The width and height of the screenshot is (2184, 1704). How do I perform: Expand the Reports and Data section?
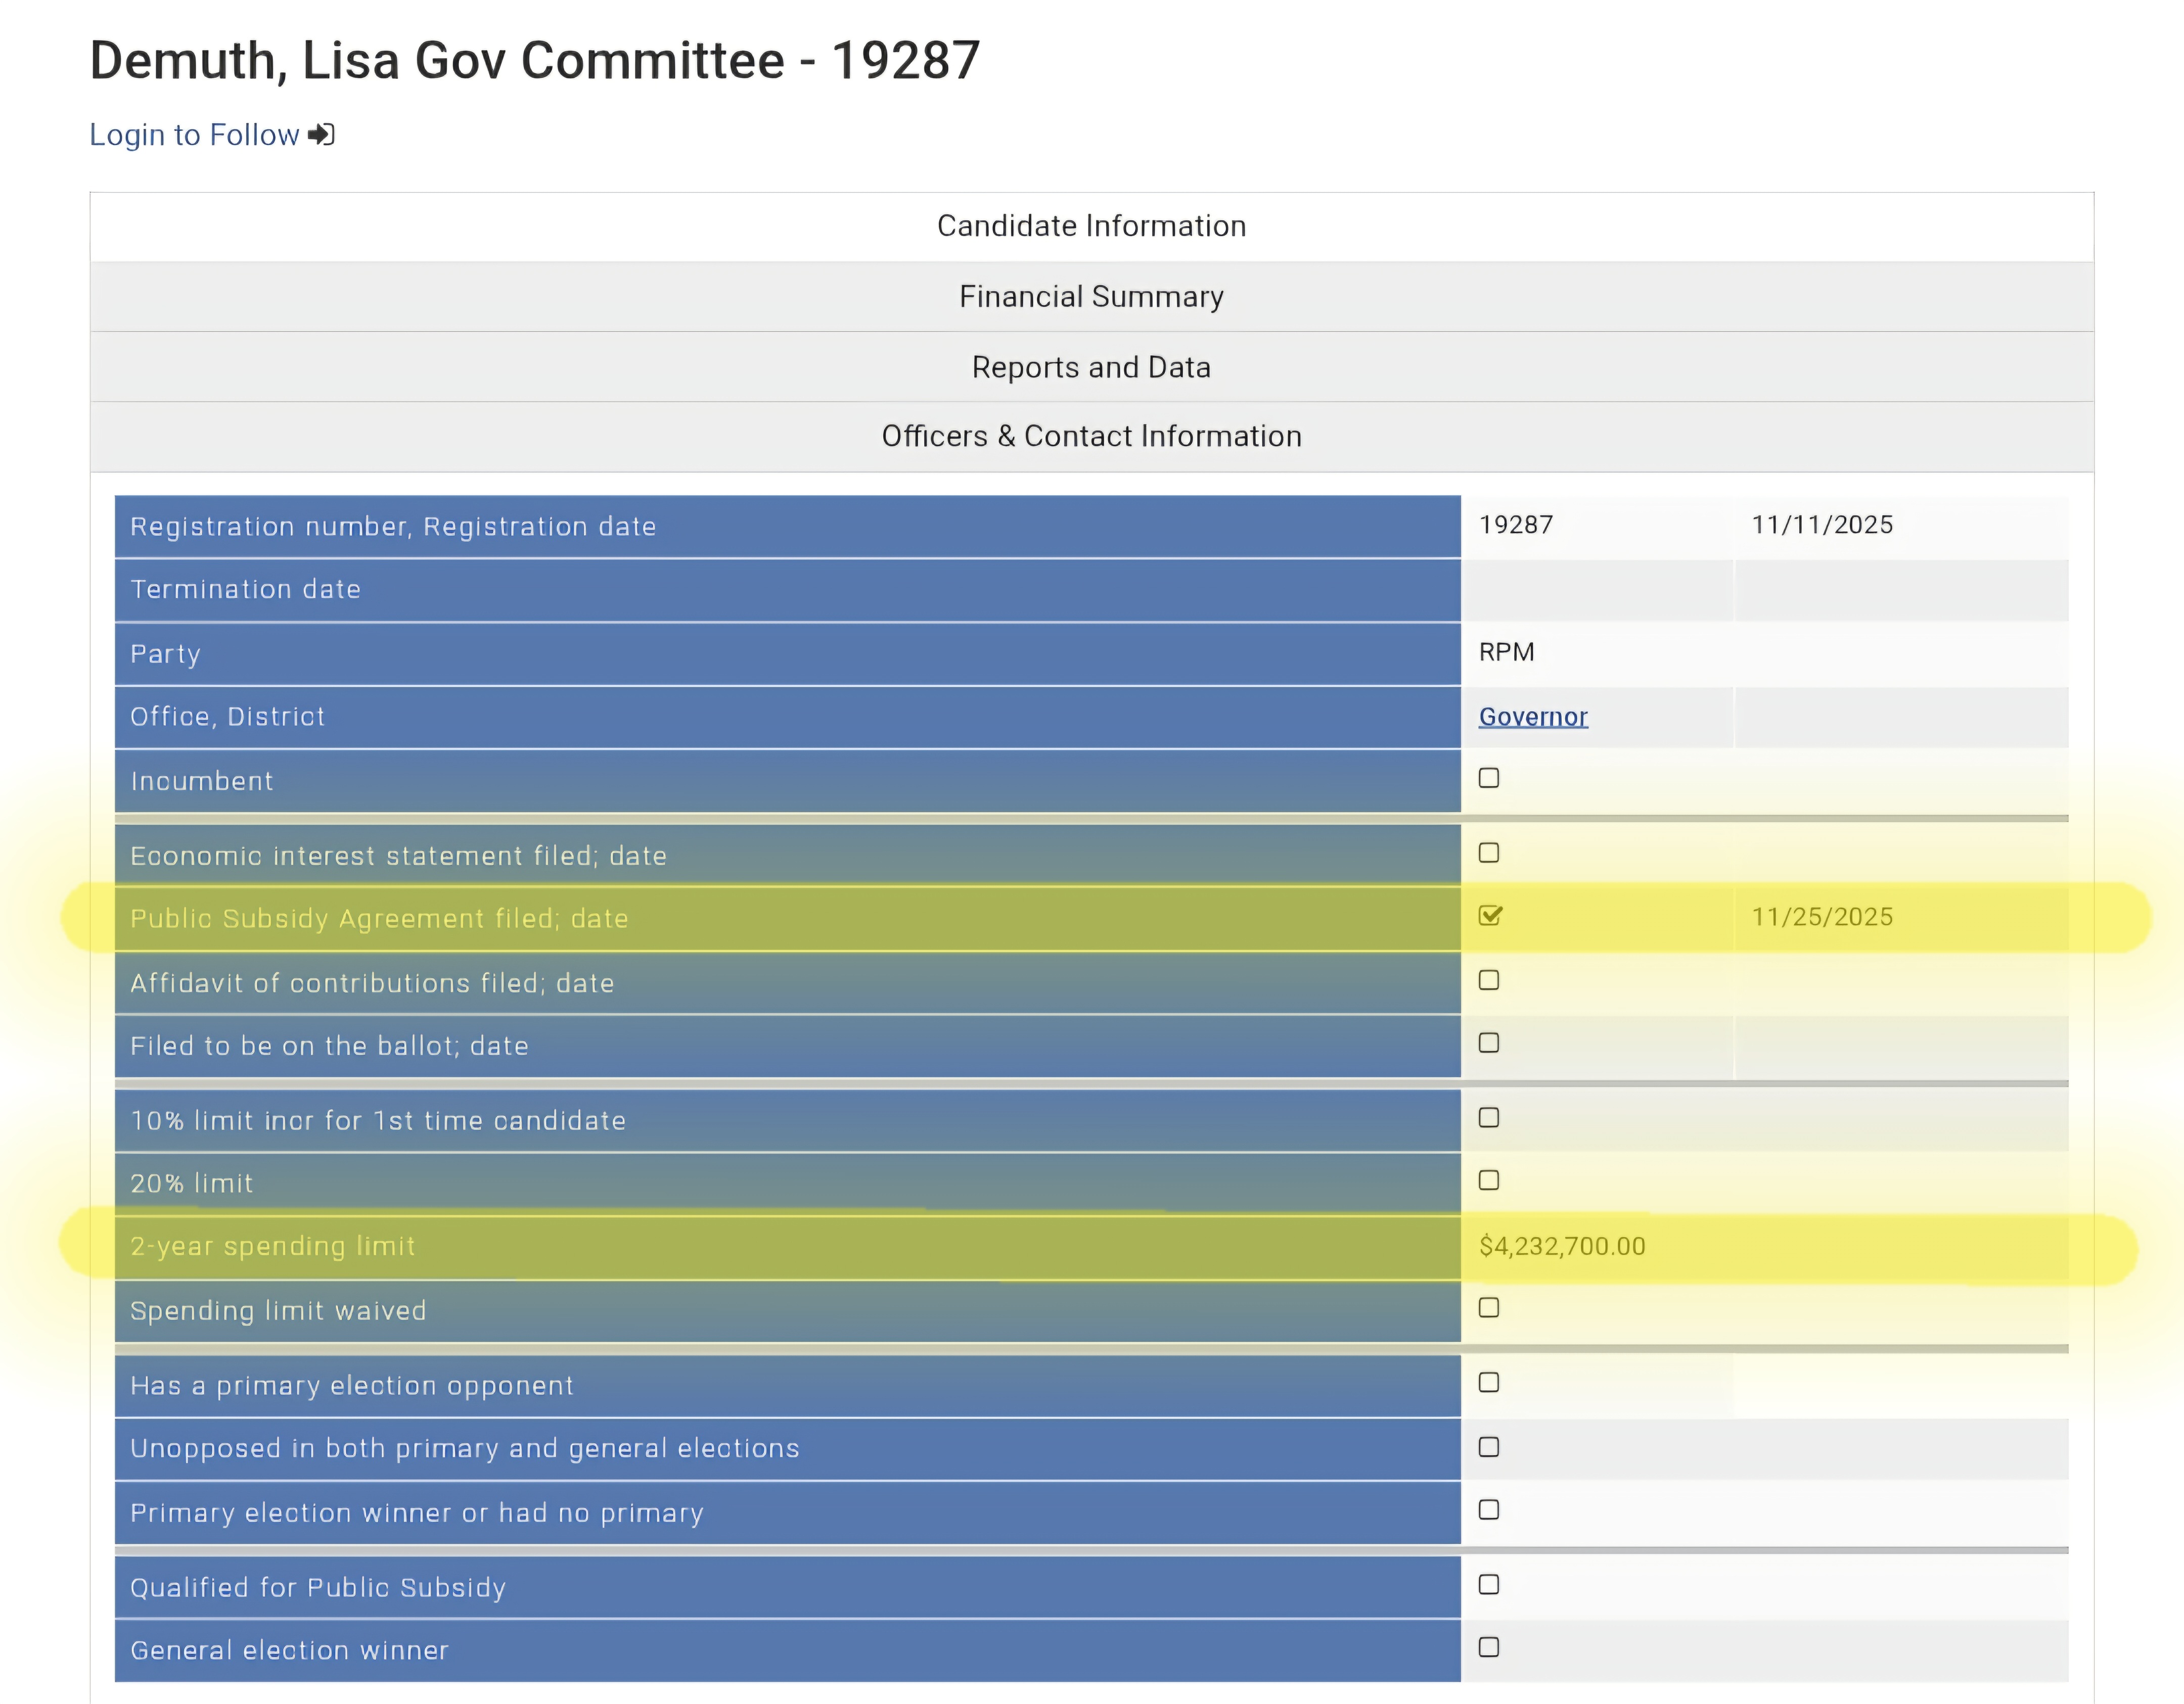[1091, 367]
